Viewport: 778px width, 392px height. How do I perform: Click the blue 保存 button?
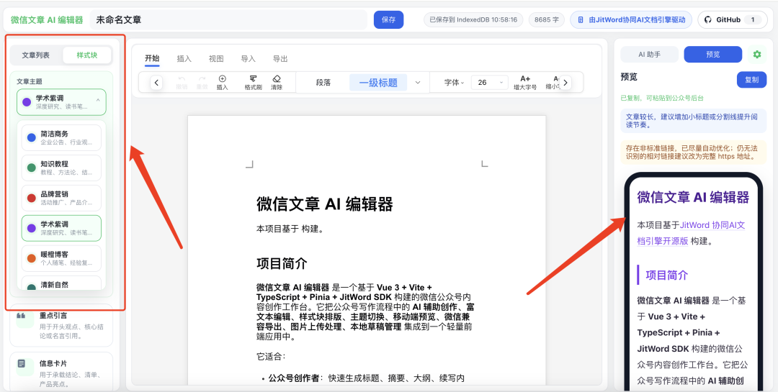coord(388,20)
